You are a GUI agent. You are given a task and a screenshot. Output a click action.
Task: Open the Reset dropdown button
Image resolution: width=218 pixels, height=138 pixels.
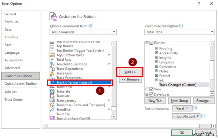[x=182, y=108]
